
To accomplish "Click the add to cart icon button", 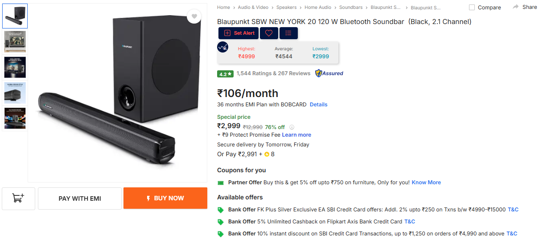I will click(18, 198).
